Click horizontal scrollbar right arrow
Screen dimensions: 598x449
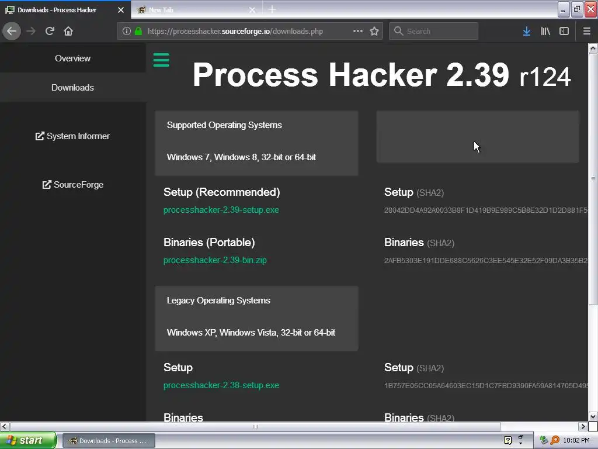point(583,426)
